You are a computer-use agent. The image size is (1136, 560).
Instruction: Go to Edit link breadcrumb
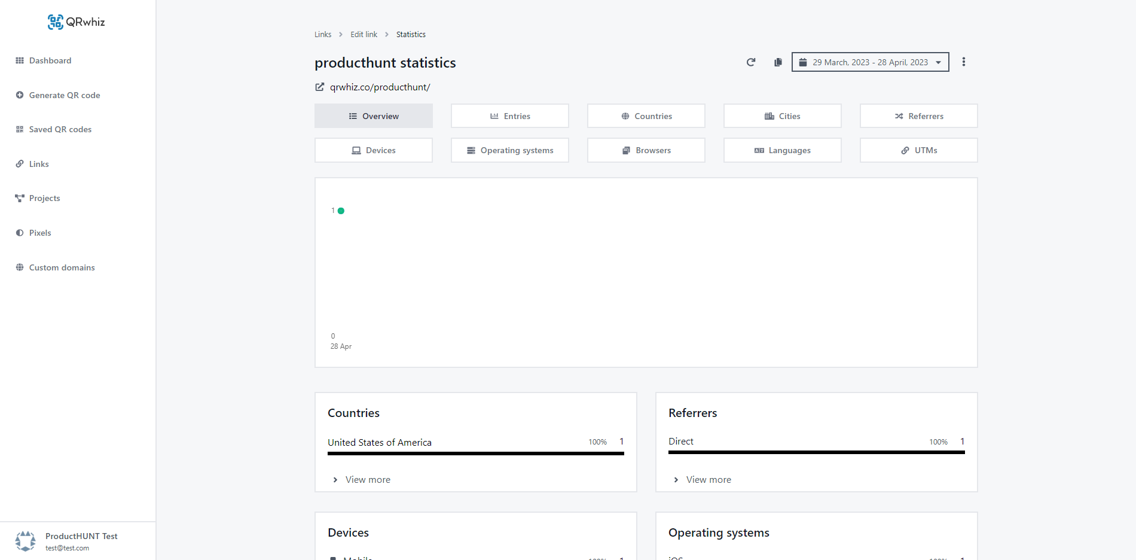click(x=364, y=35)
